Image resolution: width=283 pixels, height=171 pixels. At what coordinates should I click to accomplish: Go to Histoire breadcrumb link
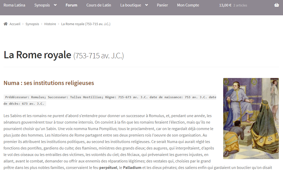(50, 24)
